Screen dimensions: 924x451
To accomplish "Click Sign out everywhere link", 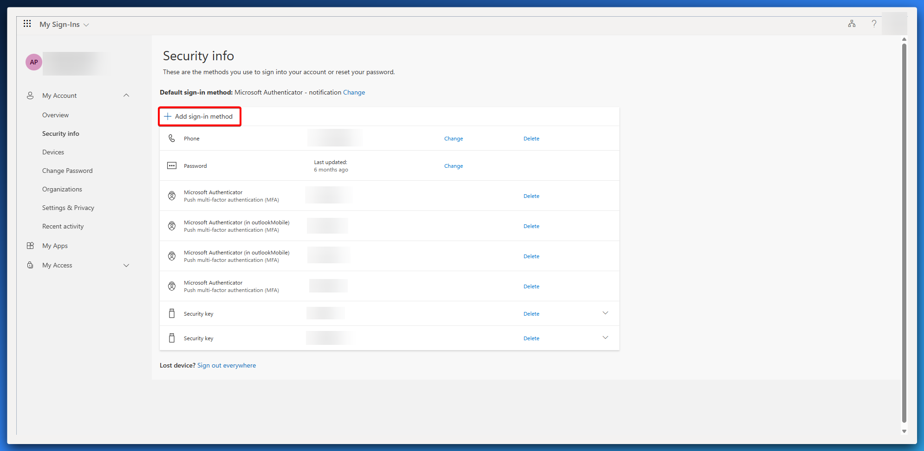I will point(227,365).
